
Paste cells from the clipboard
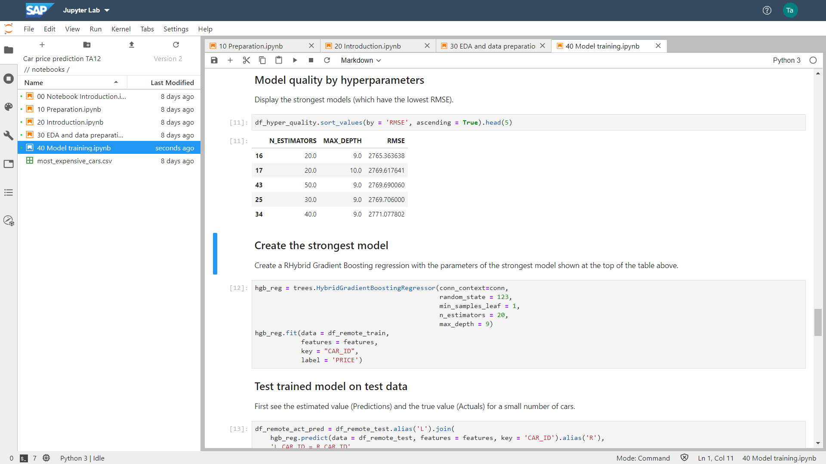pyautogui.click(x=279, y=60)
